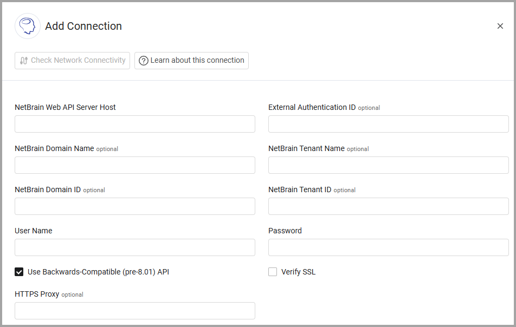Click the Verify SSL label text
516x327 pixels.
tap(298, 272)
